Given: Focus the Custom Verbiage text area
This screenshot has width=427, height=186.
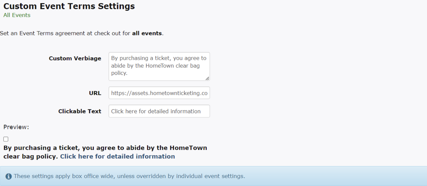Looking at the screenshot, I should 159,66.
